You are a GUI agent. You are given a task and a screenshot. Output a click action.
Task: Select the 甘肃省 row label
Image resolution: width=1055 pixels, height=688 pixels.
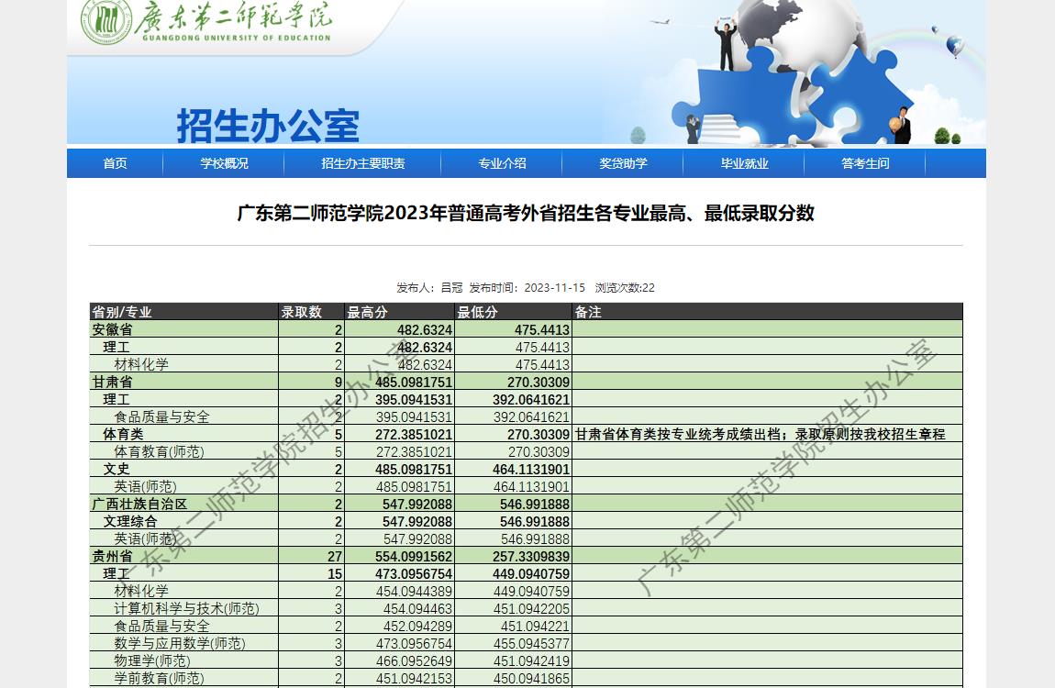tap(112, 382)
